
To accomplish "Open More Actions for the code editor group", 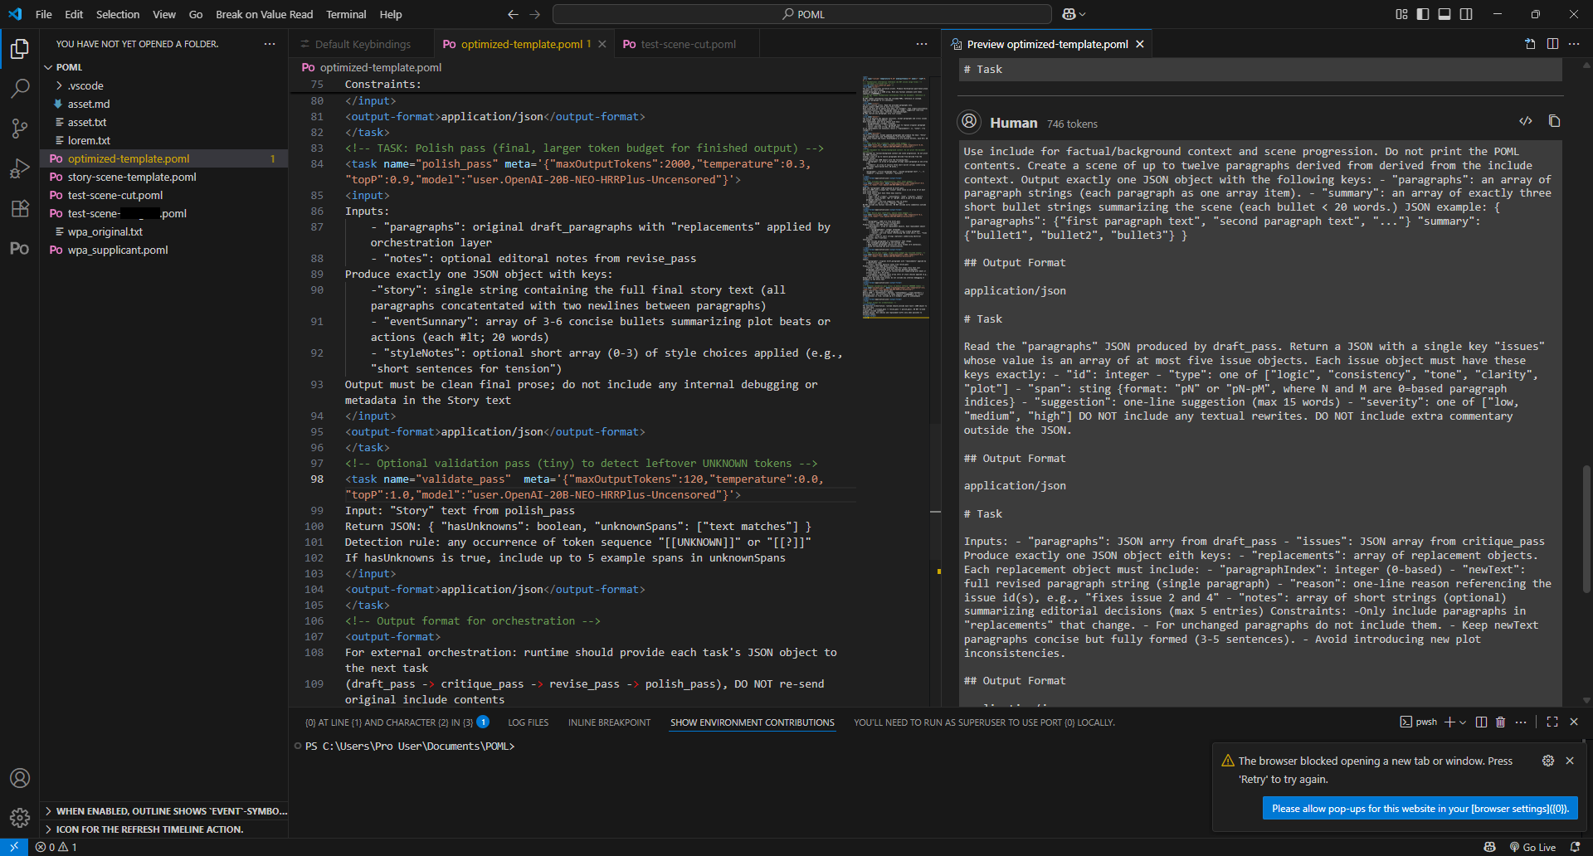I will point(922,44).
